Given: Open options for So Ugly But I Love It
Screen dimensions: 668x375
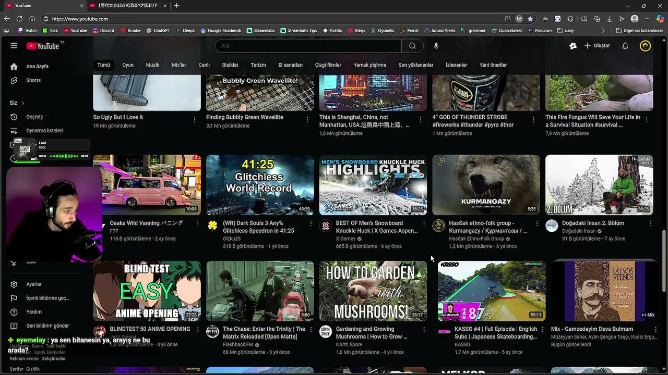Looking at the screenshot, I should click(x=194, y=120).
